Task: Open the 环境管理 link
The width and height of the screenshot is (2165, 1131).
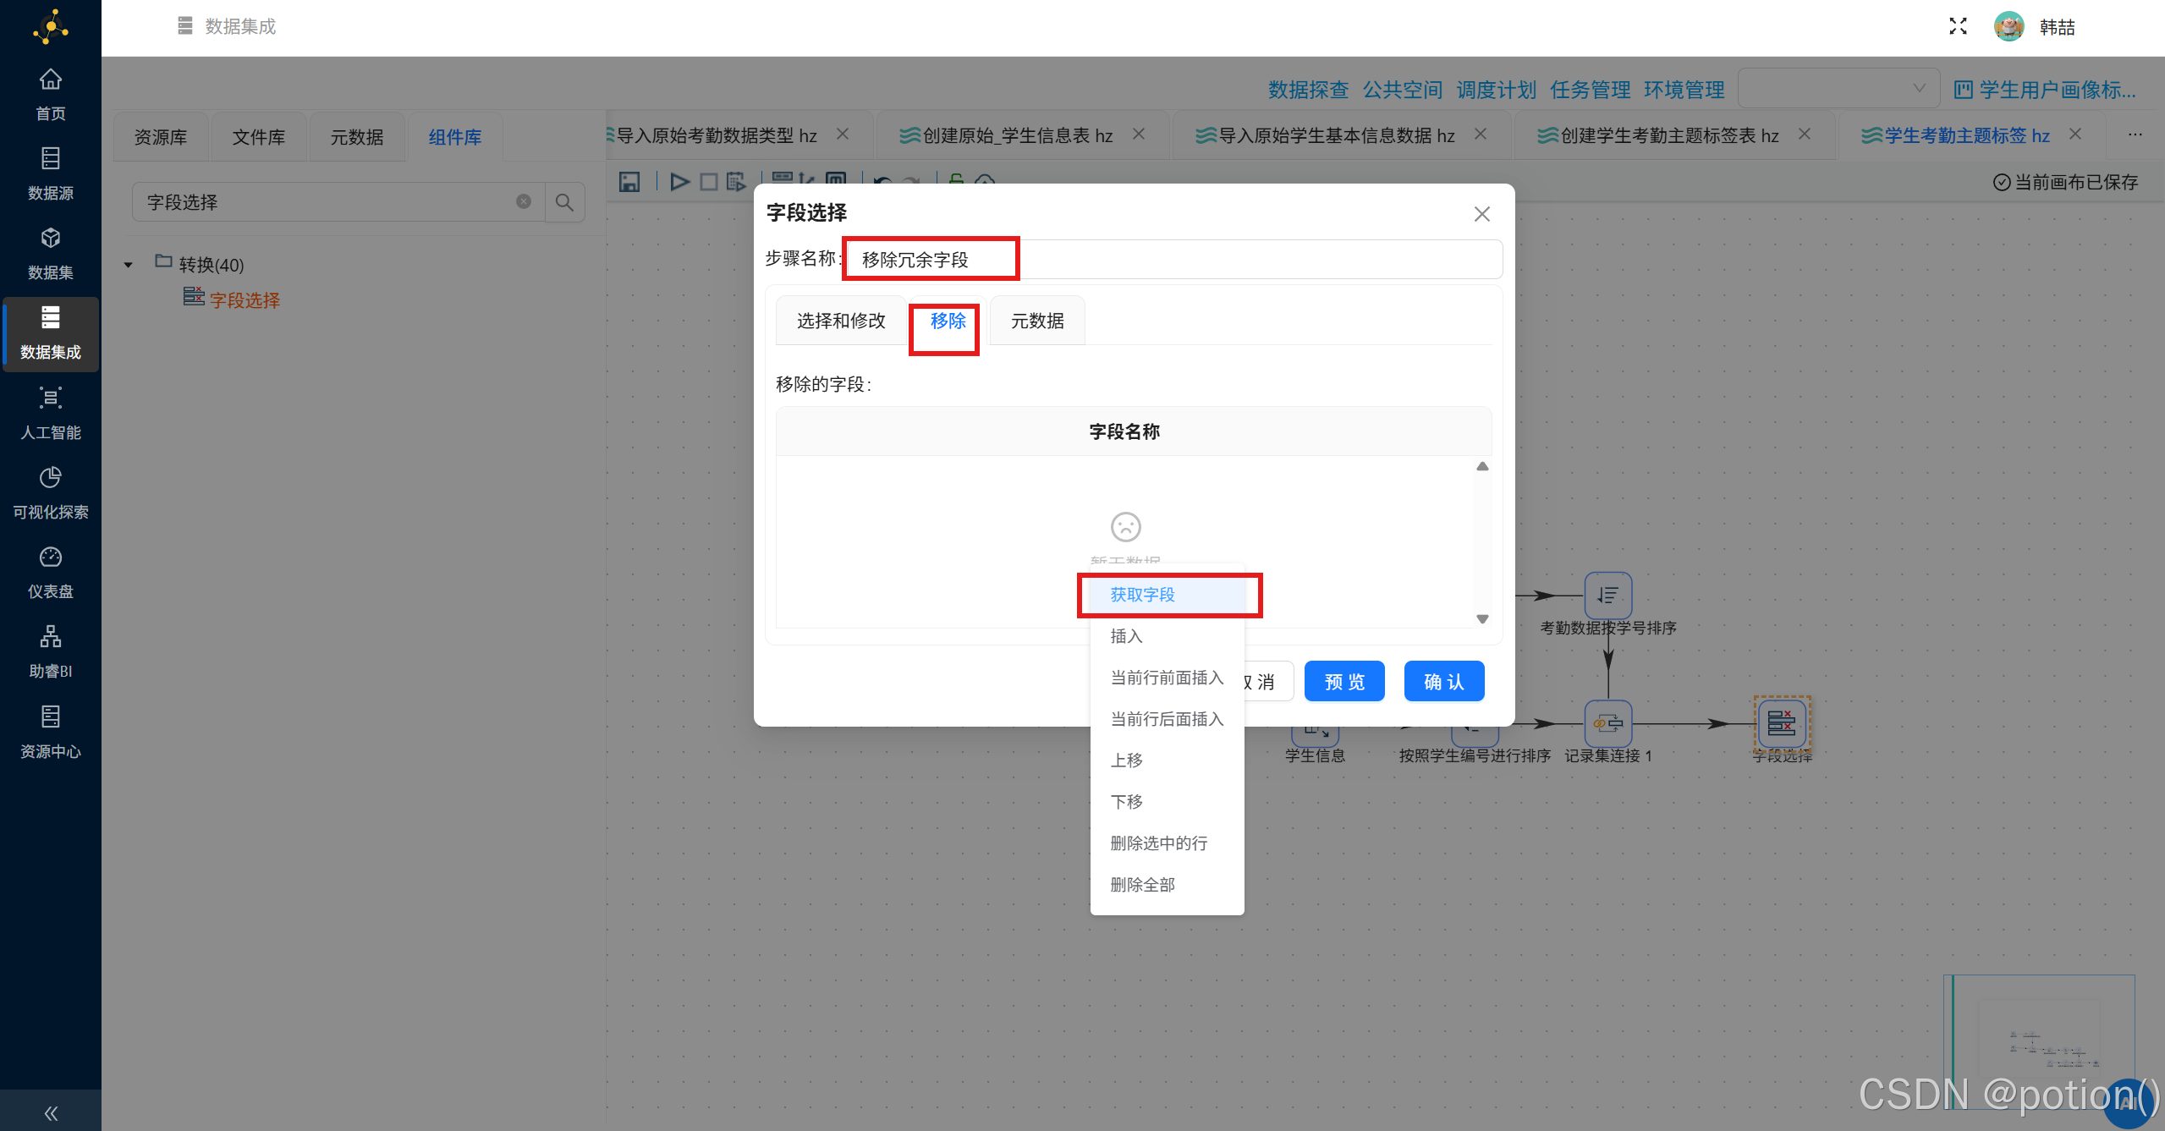Action: click(x=1684, y=90)
